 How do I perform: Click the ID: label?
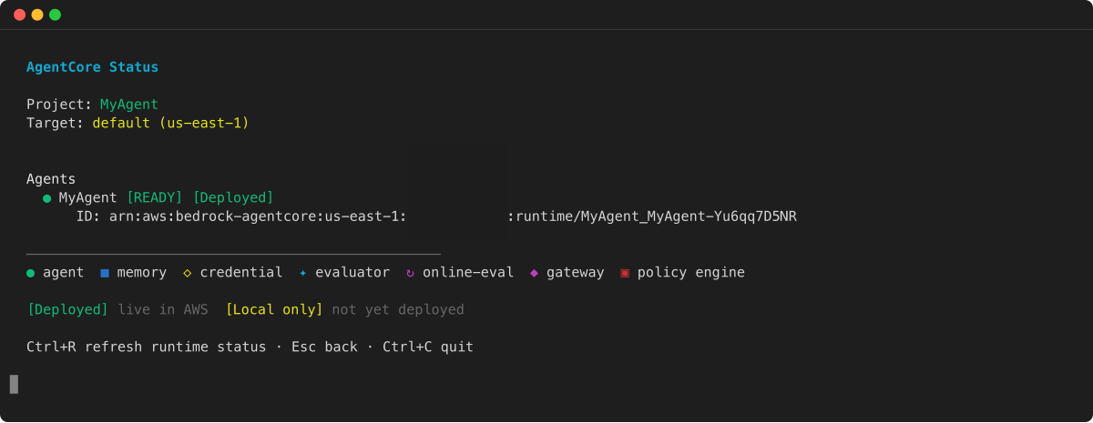tap(88, 217)
